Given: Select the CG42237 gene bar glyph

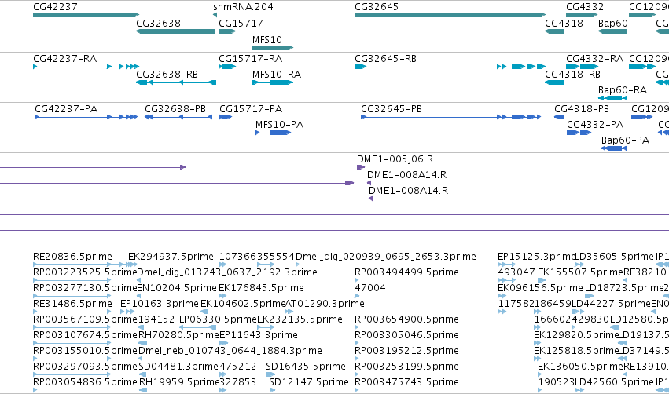Looking at the screenshot, I should coord(86,15).
